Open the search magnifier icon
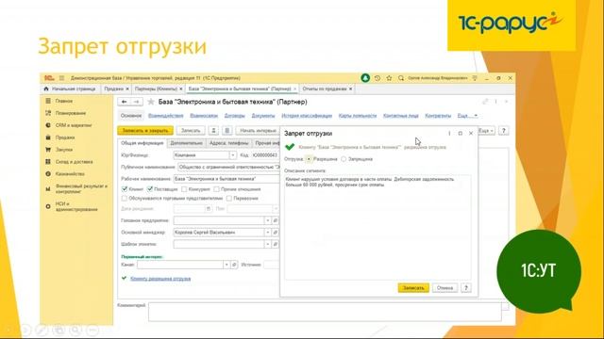Viewport: 604px width, 339px height. [401, 78]
